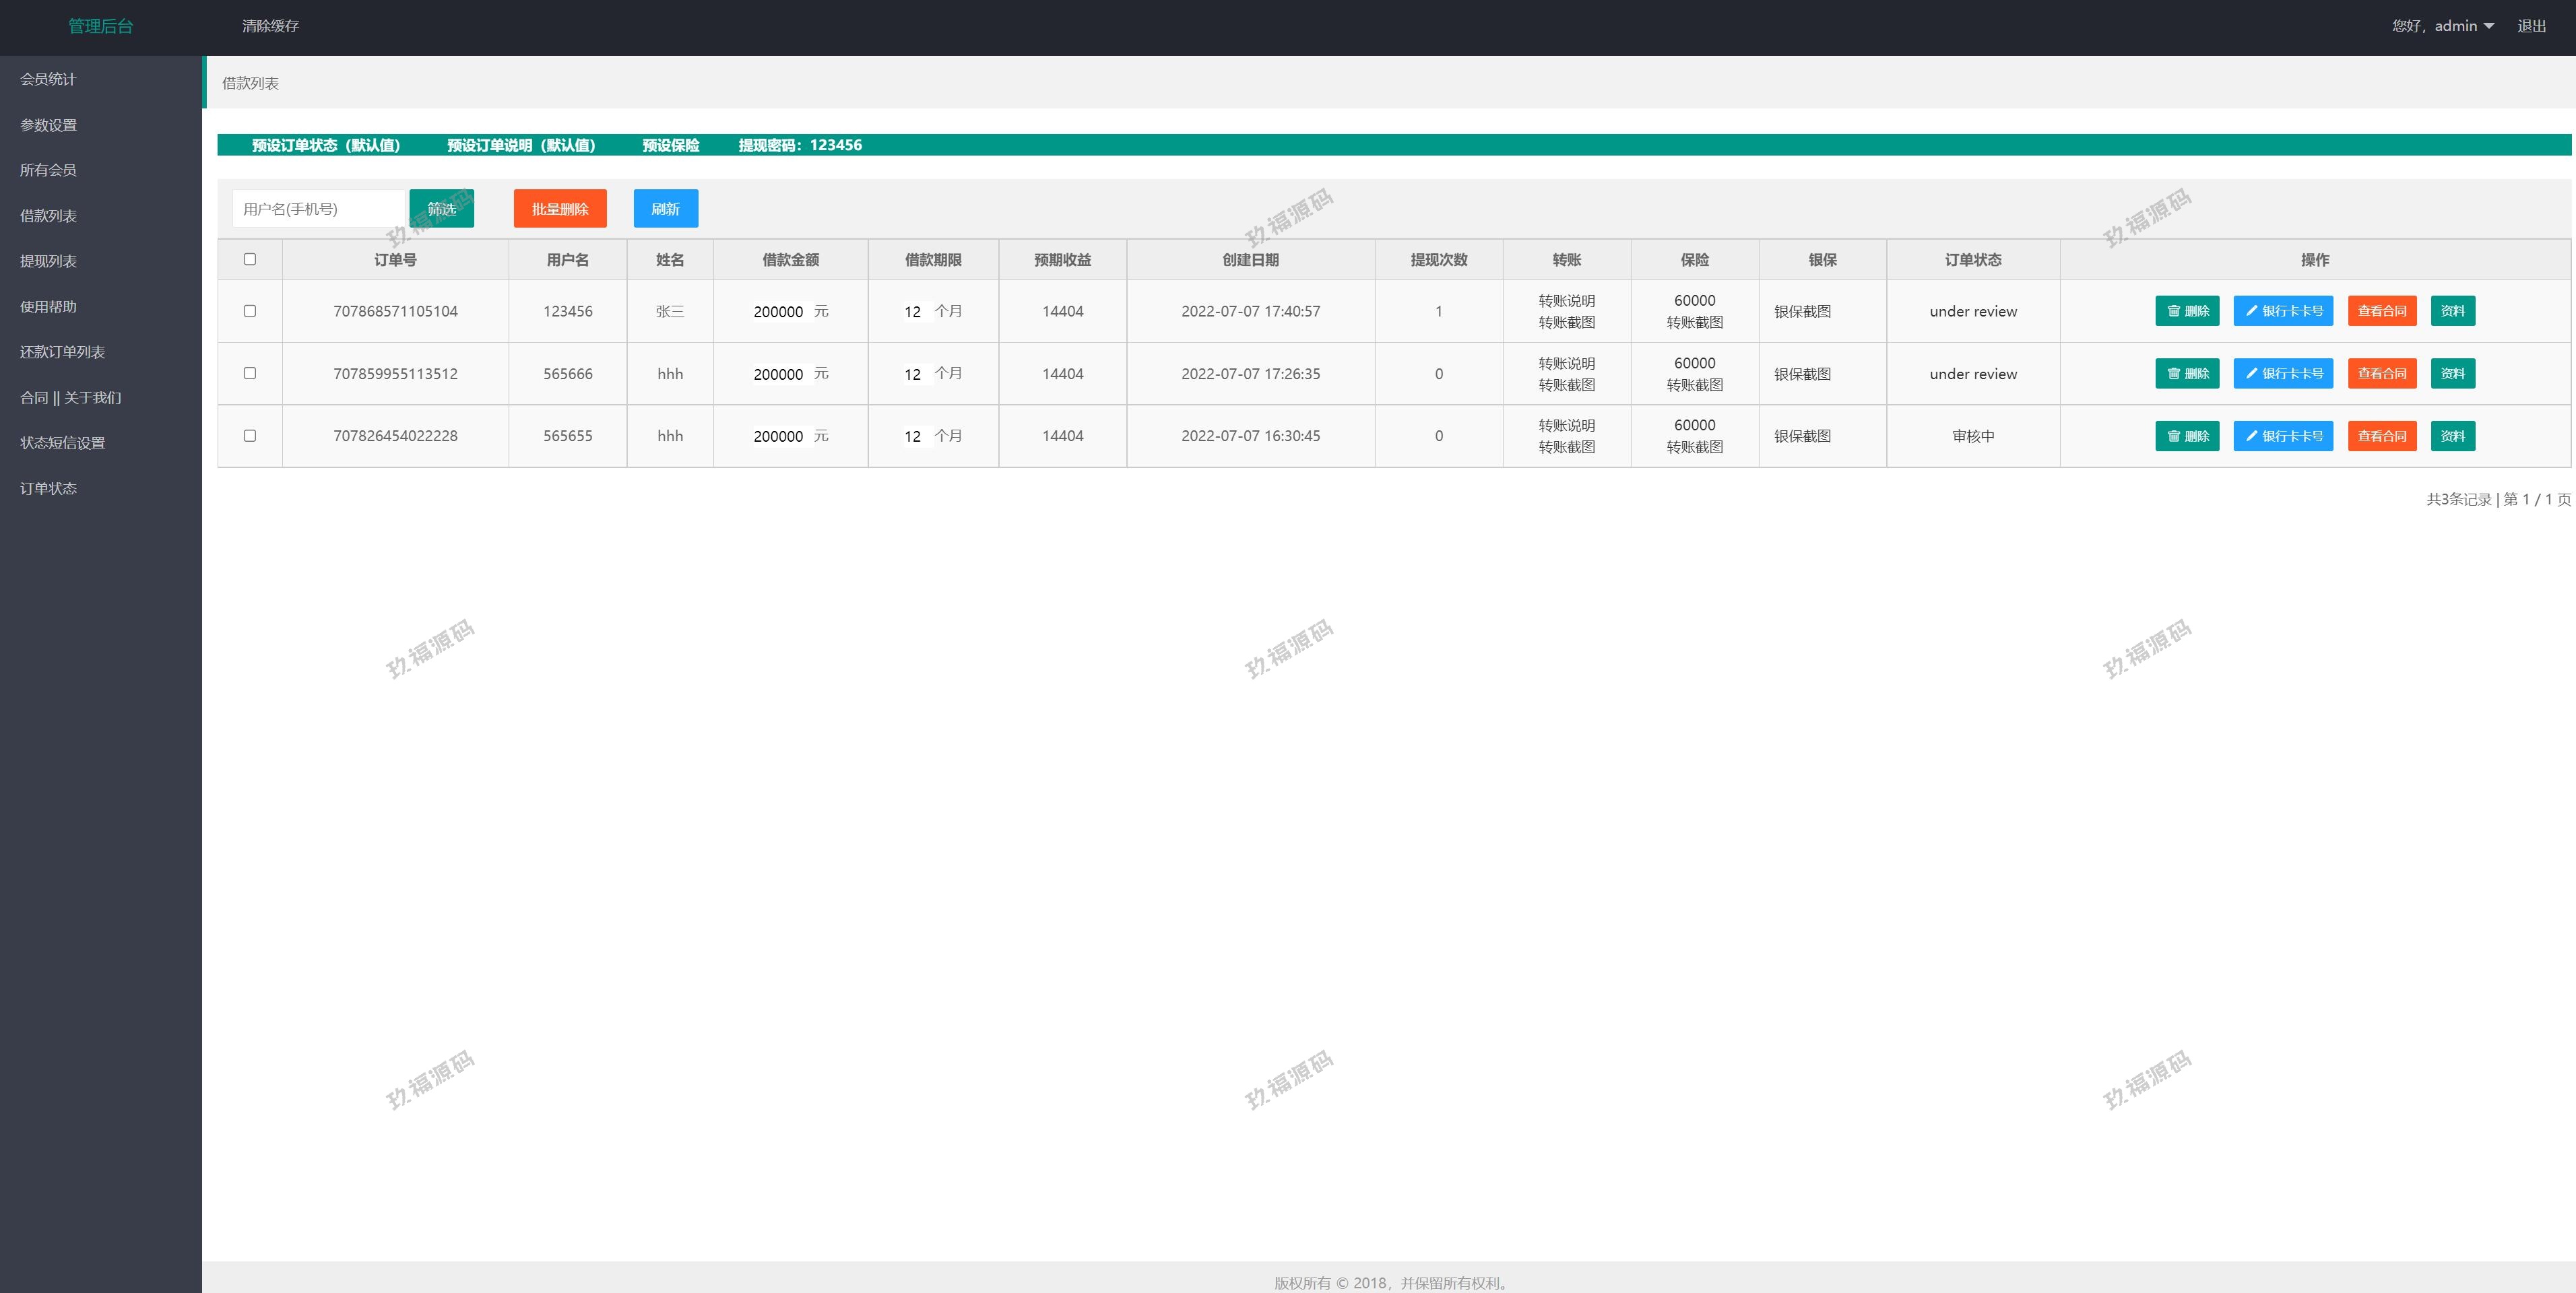Open 转账截图 link in the first row's 转账 column
2576x1293 pixels.
[x=1566, y=322]
